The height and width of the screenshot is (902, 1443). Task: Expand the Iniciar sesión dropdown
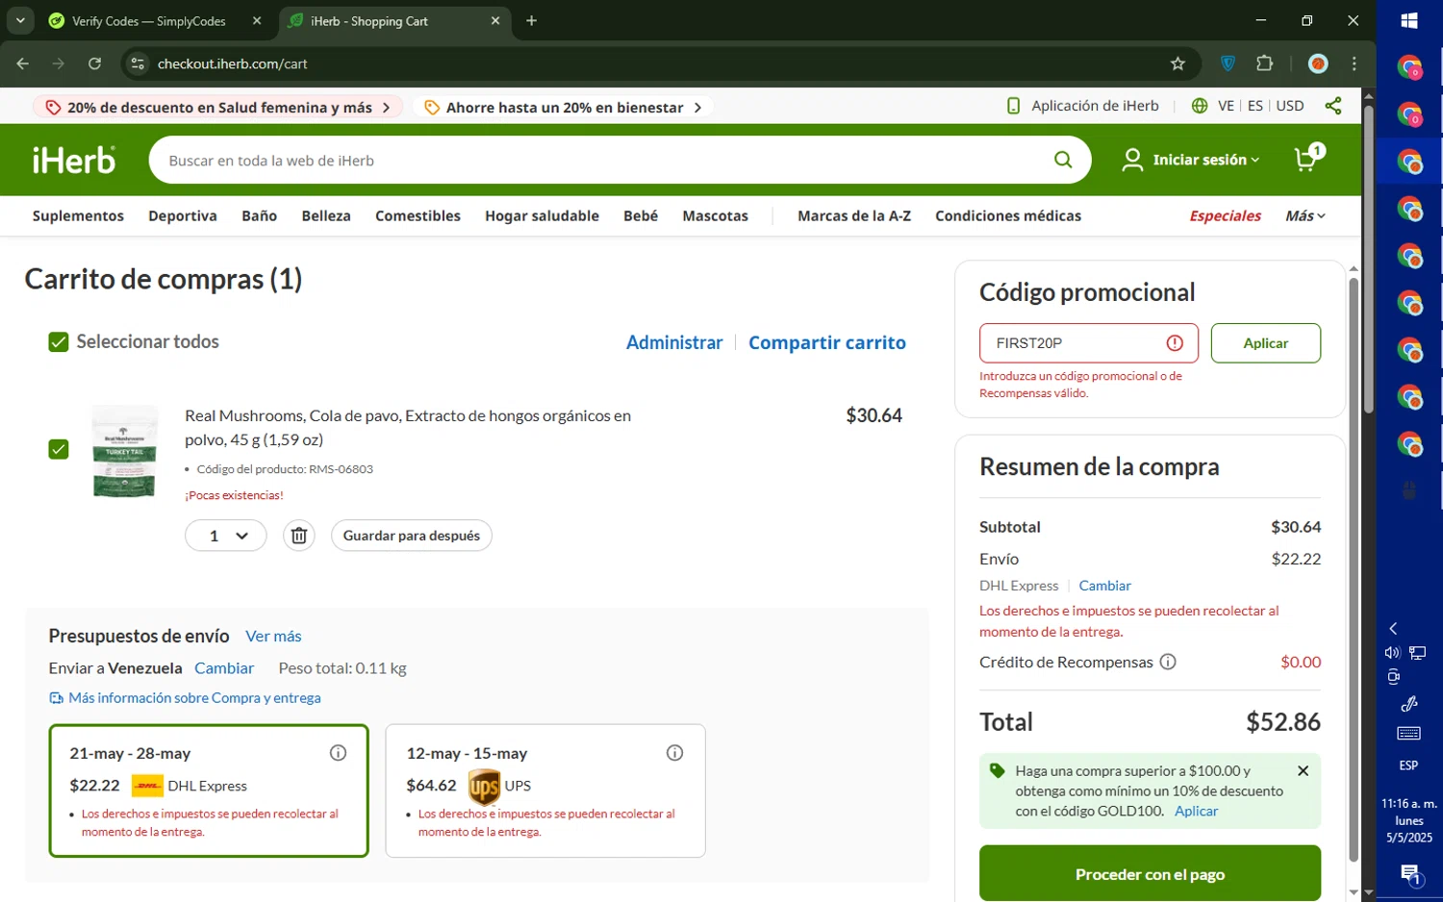tap(1206, 160)
